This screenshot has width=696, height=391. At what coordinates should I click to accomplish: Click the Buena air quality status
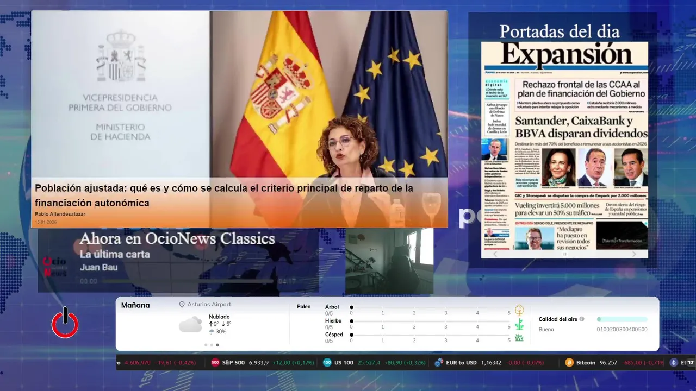click(546, 329)
